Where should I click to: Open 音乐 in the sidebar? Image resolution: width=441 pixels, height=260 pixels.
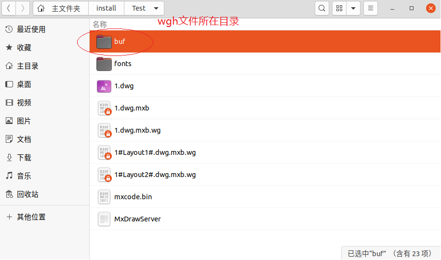tap(45, 176)
